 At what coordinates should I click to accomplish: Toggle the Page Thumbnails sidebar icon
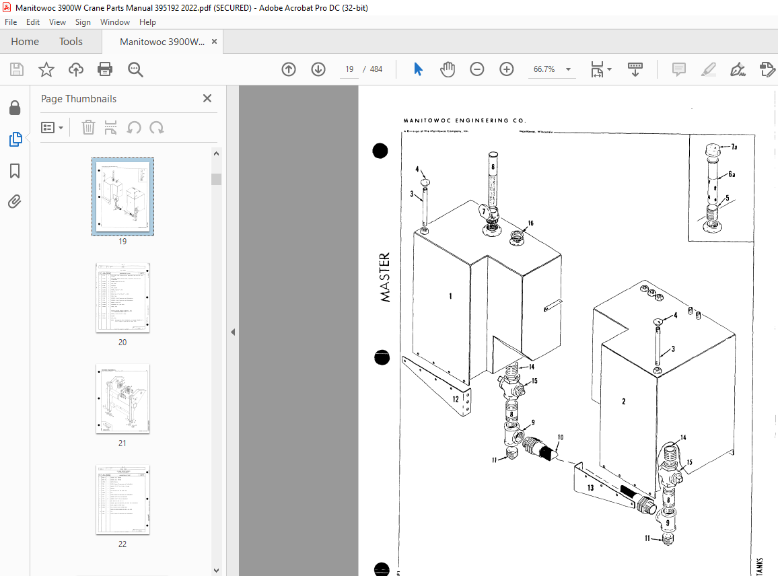(x=15, y=139)
